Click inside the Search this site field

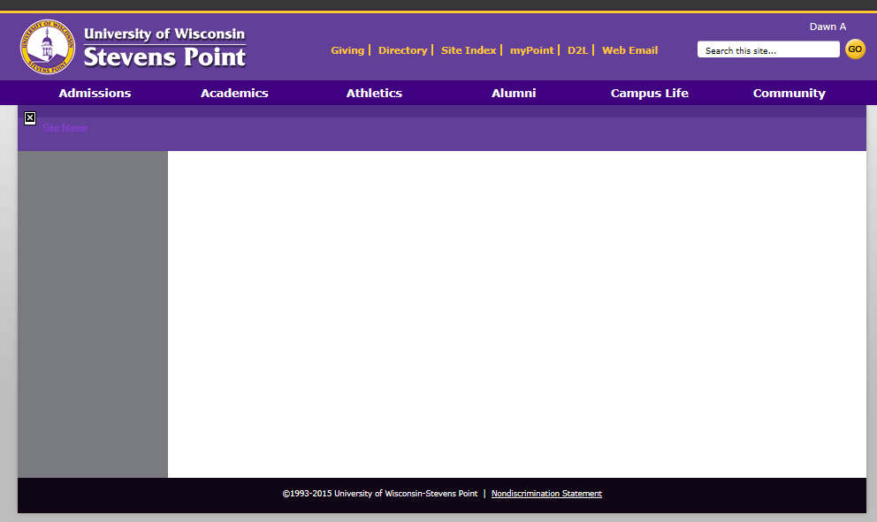tap(766, 49)
